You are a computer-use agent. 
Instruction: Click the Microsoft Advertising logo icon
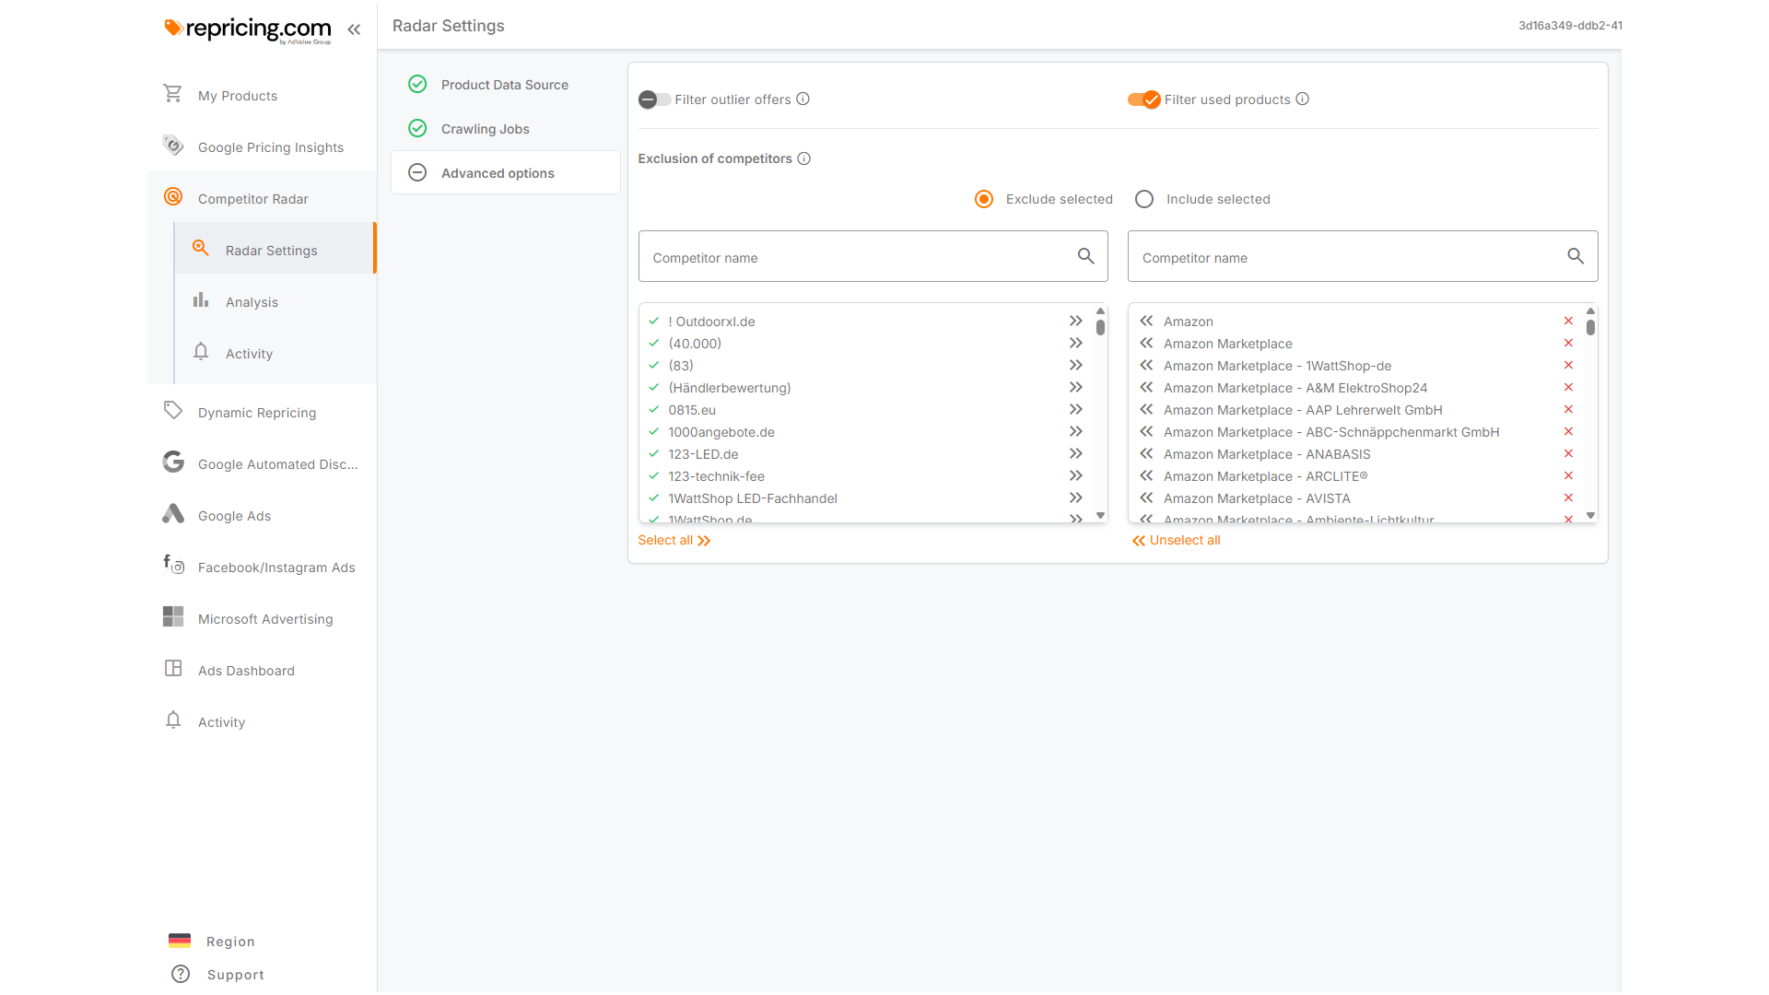[173, 616]
